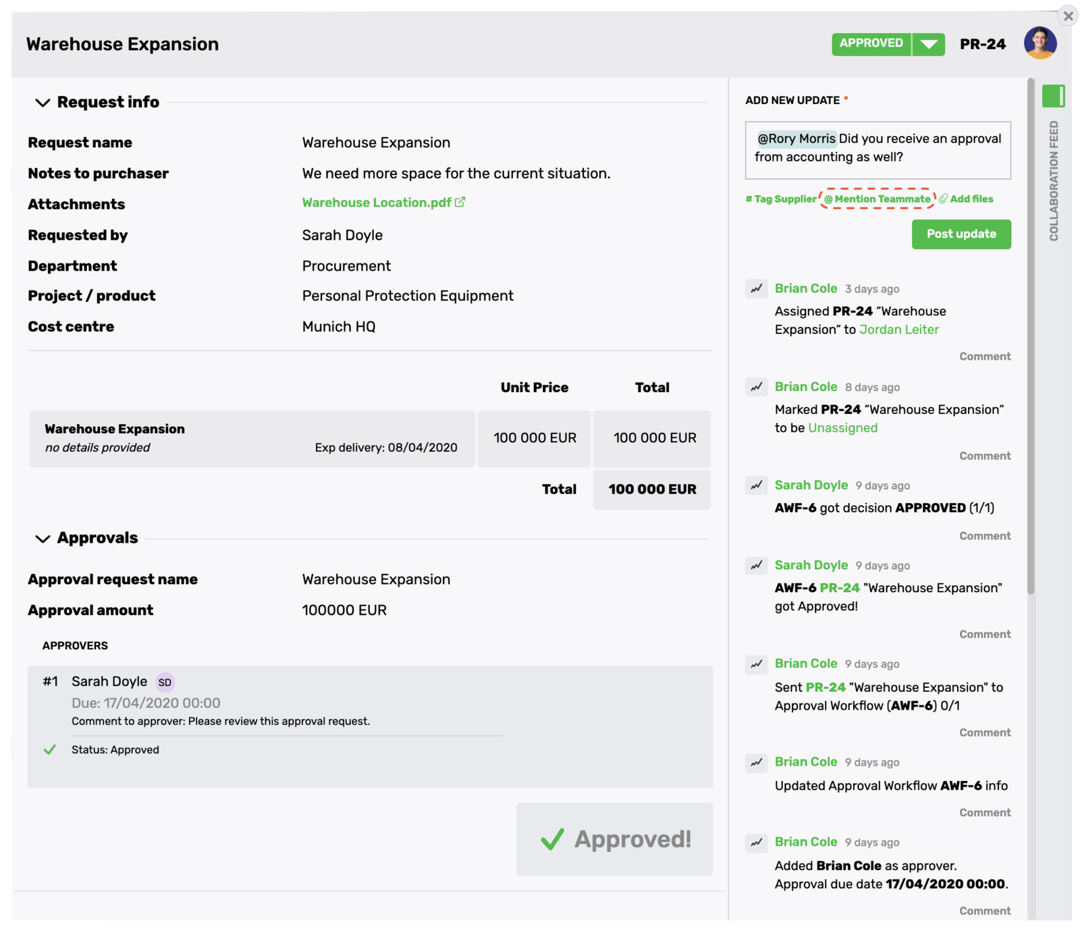Toggle the Collaboration Feed panel

[1053, 97]
